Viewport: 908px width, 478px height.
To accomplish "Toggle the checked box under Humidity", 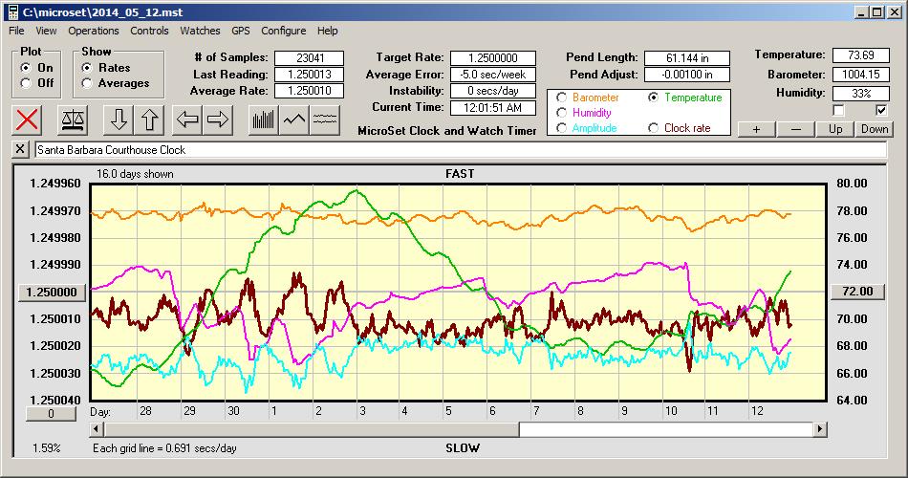I will click(x=881, y=111).
